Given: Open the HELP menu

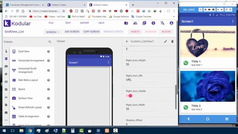Looking at the screenshot, I should [101, 23].
